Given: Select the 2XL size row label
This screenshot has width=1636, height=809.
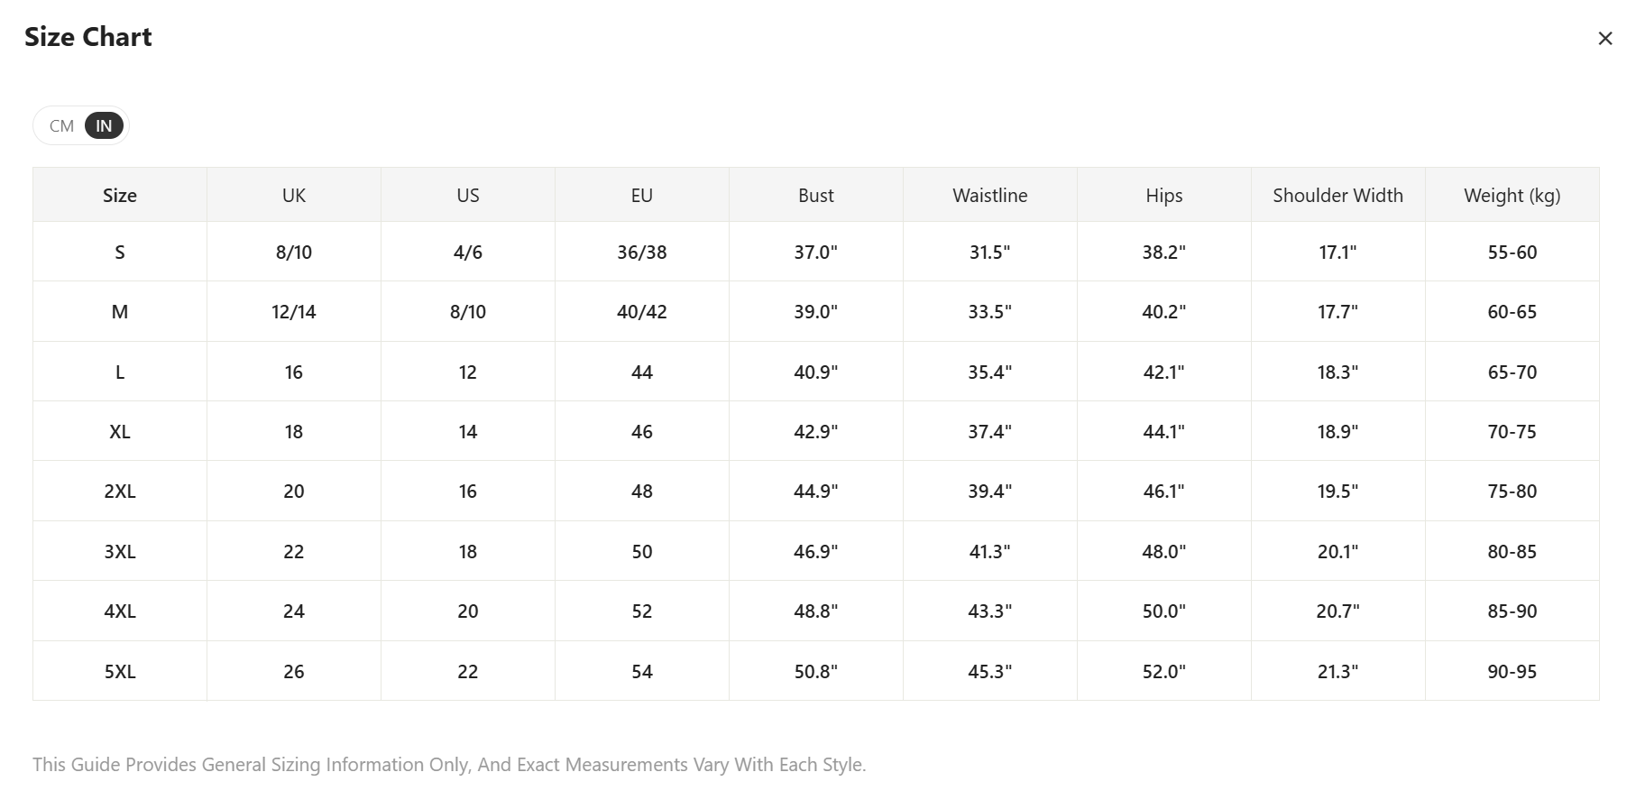Looking at the screenshot, I should coord(120,492).
